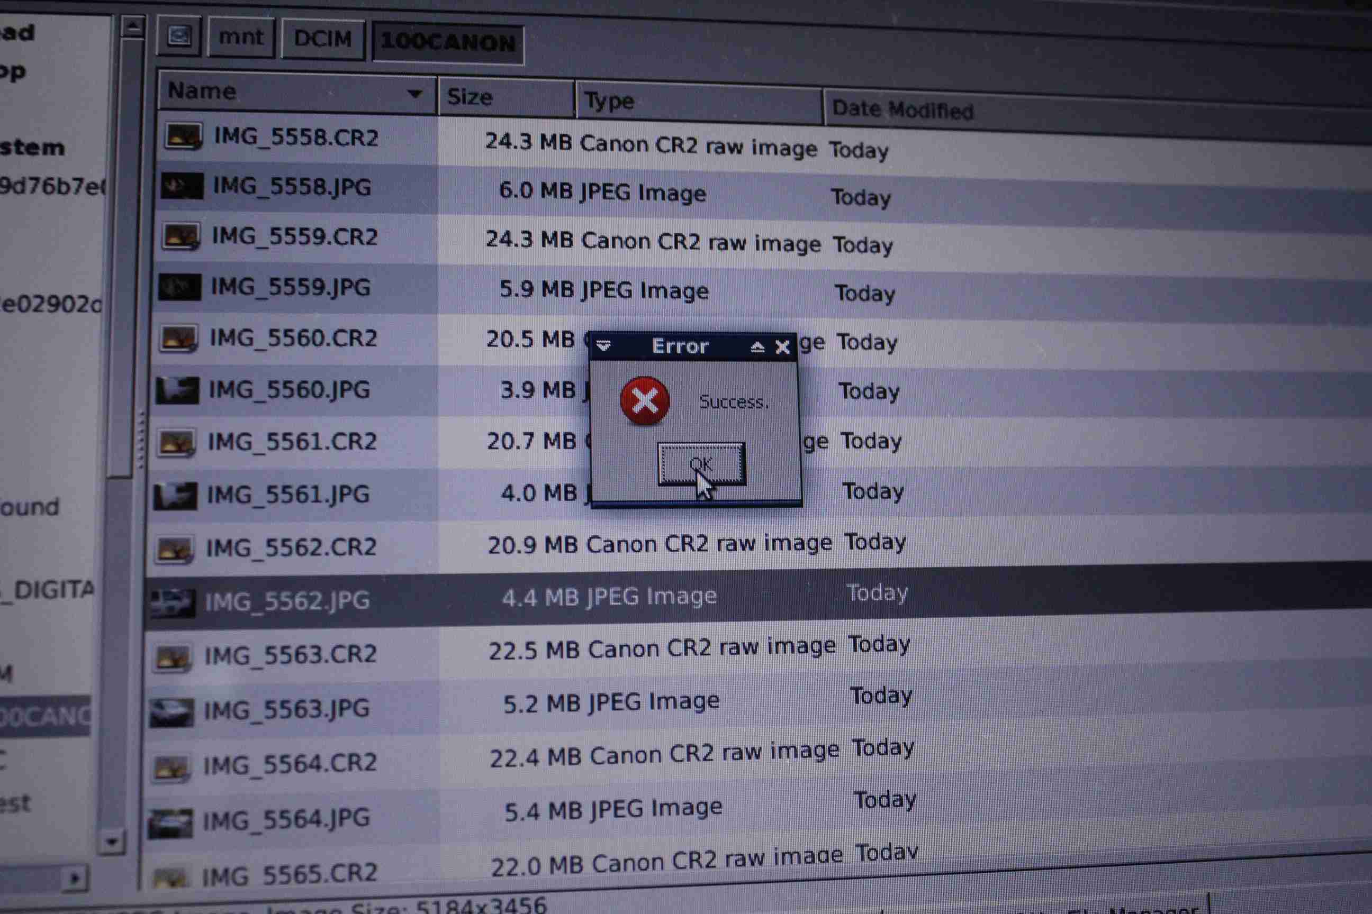The height and width of the screenshot is (914, 1372).
Task: Select IMG_5564.JPG thumbnail icon
Action: pos(170,823)
